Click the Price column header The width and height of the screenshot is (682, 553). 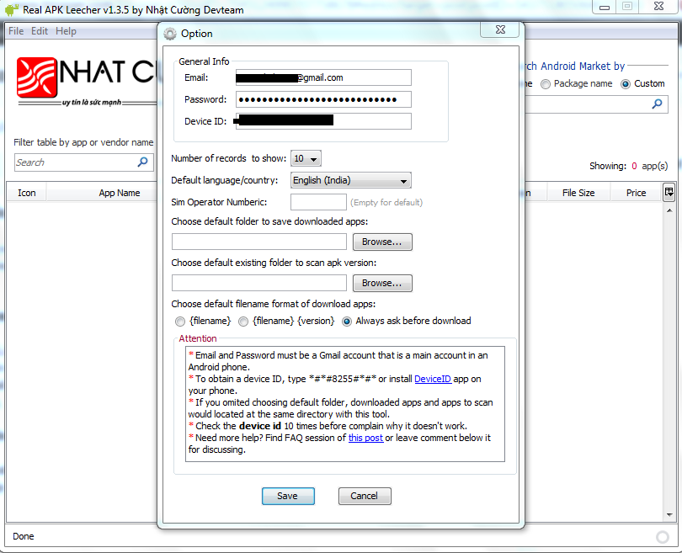coord(636,193)
